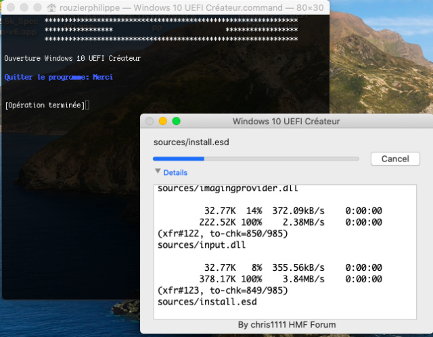Click the 8% progress value in log

coord(257,268)
